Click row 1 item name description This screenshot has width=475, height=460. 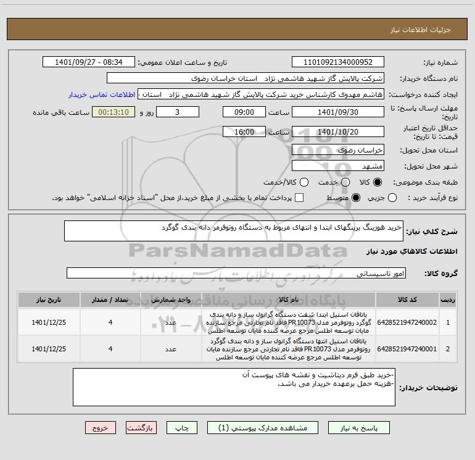click(289, 322)
